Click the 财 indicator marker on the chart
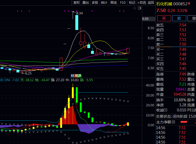Image resolution: width=196 pixels, height=144 pixels. [72, 76]
